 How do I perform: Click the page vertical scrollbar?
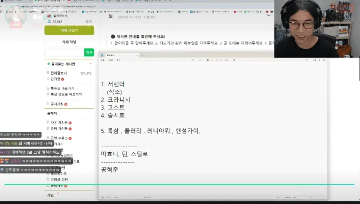[x=359, y=69]
